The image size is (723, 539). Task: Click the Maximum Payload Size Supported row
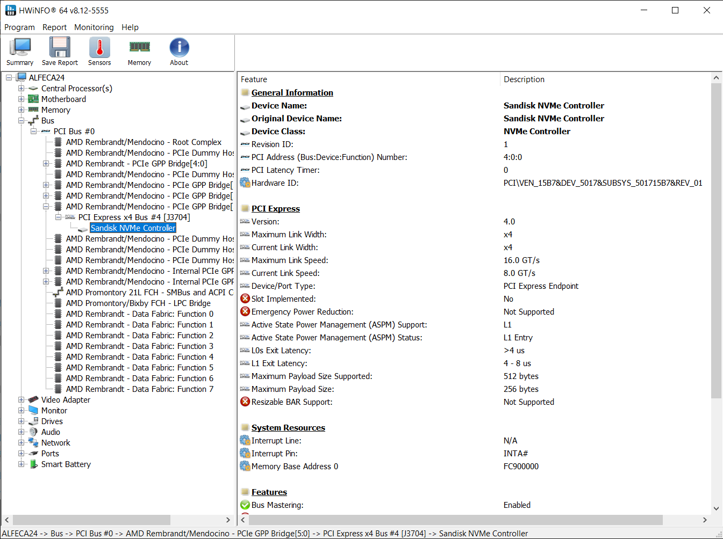point(474,376)
